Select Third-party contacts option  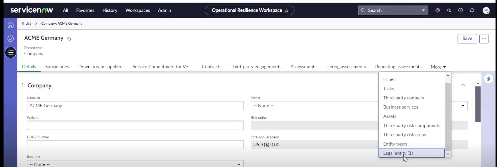(412, 98)
